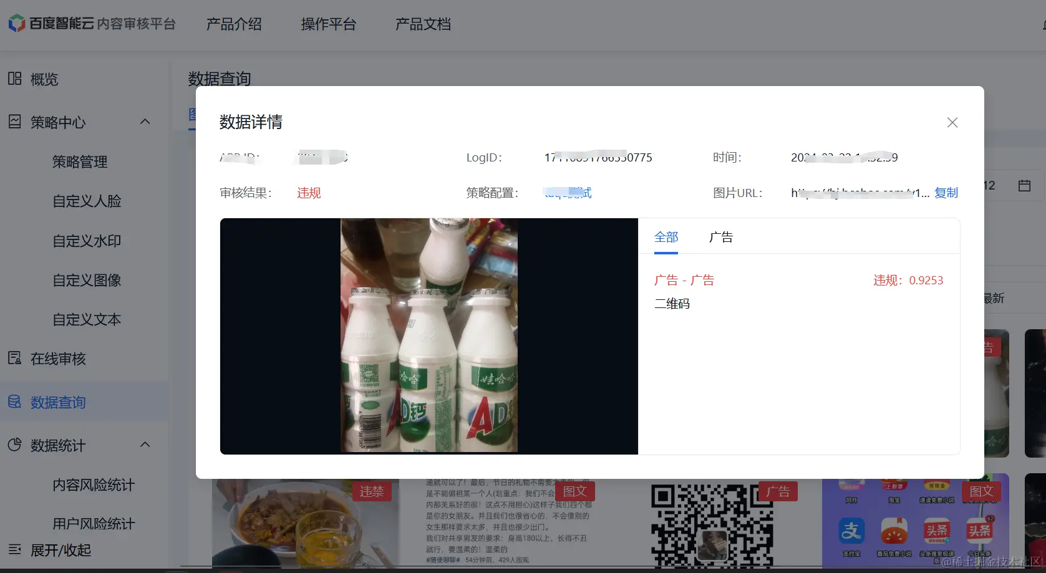Collapse the 数据统计 menu chevron
1046x573 pixels.
pos(145,445)
